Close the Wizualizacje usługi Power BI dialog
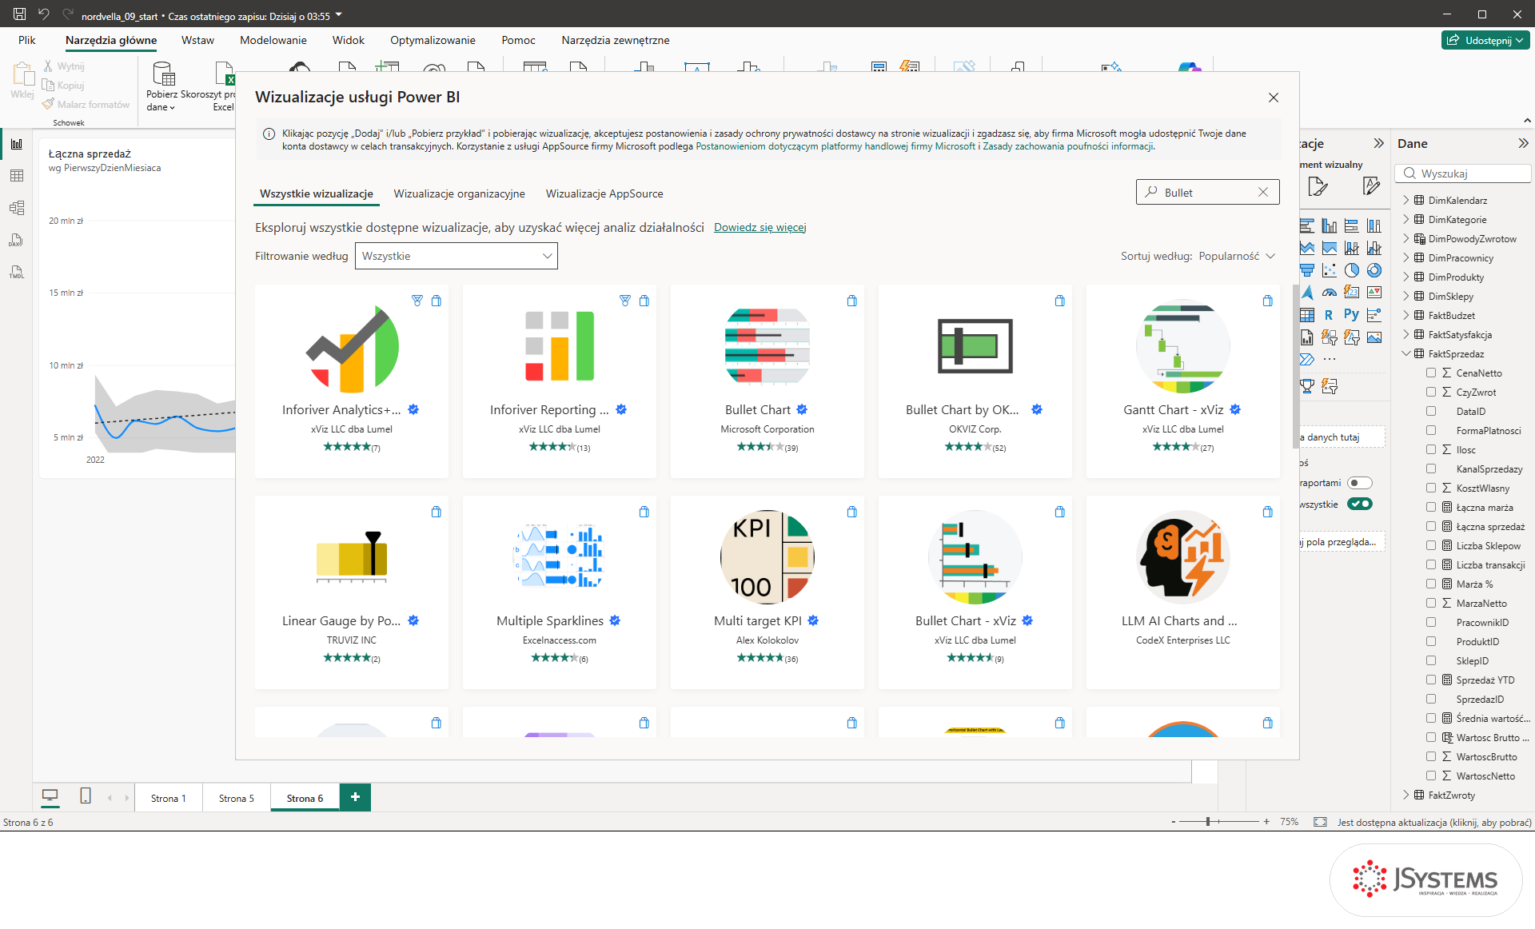The image size is (1535, 929). coord(1274,98)
